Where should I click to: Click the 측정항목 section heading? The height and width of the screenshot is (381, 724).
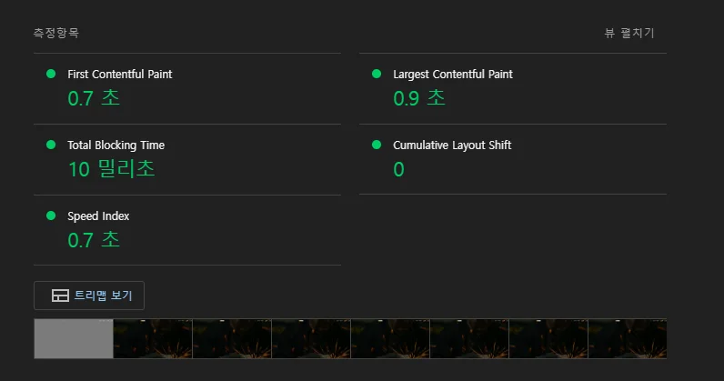coord(56,33)
